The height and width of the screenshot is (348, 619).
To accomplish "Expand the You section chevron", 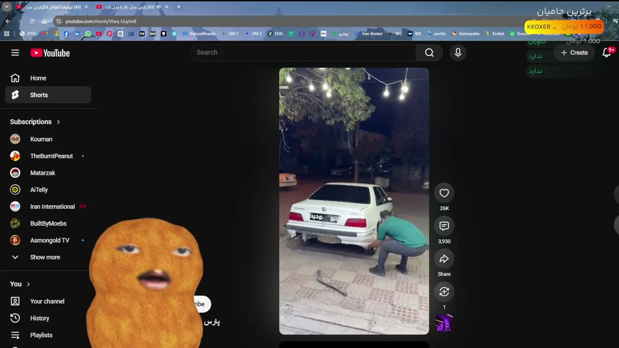I will click(x=28, y=284).
